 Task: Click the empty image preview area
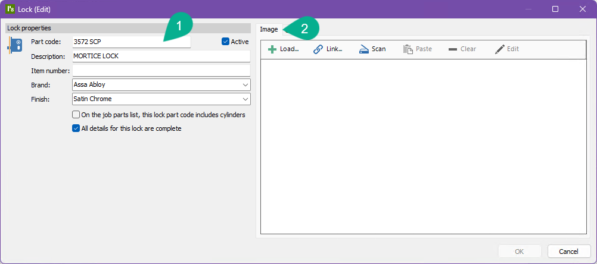point(424,146)
